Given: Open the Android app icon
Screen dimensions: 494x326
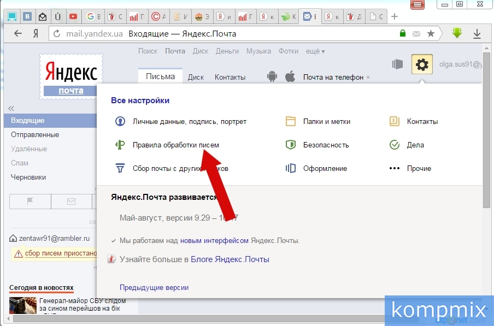Looking at the screenshot, I should (272, 76).
